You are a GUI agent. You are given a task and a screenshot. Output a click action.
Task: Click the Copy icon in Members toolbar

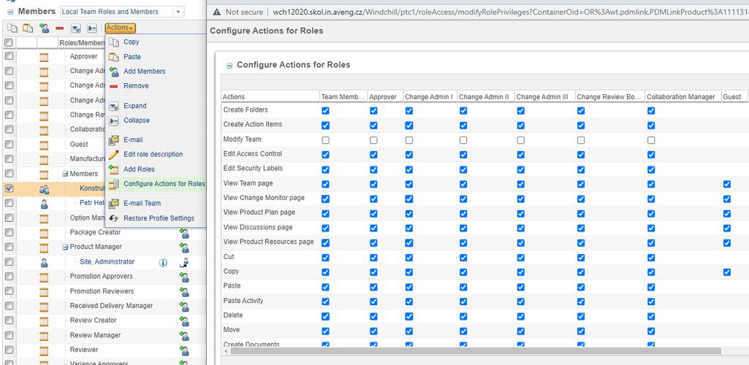click(12, 28)
